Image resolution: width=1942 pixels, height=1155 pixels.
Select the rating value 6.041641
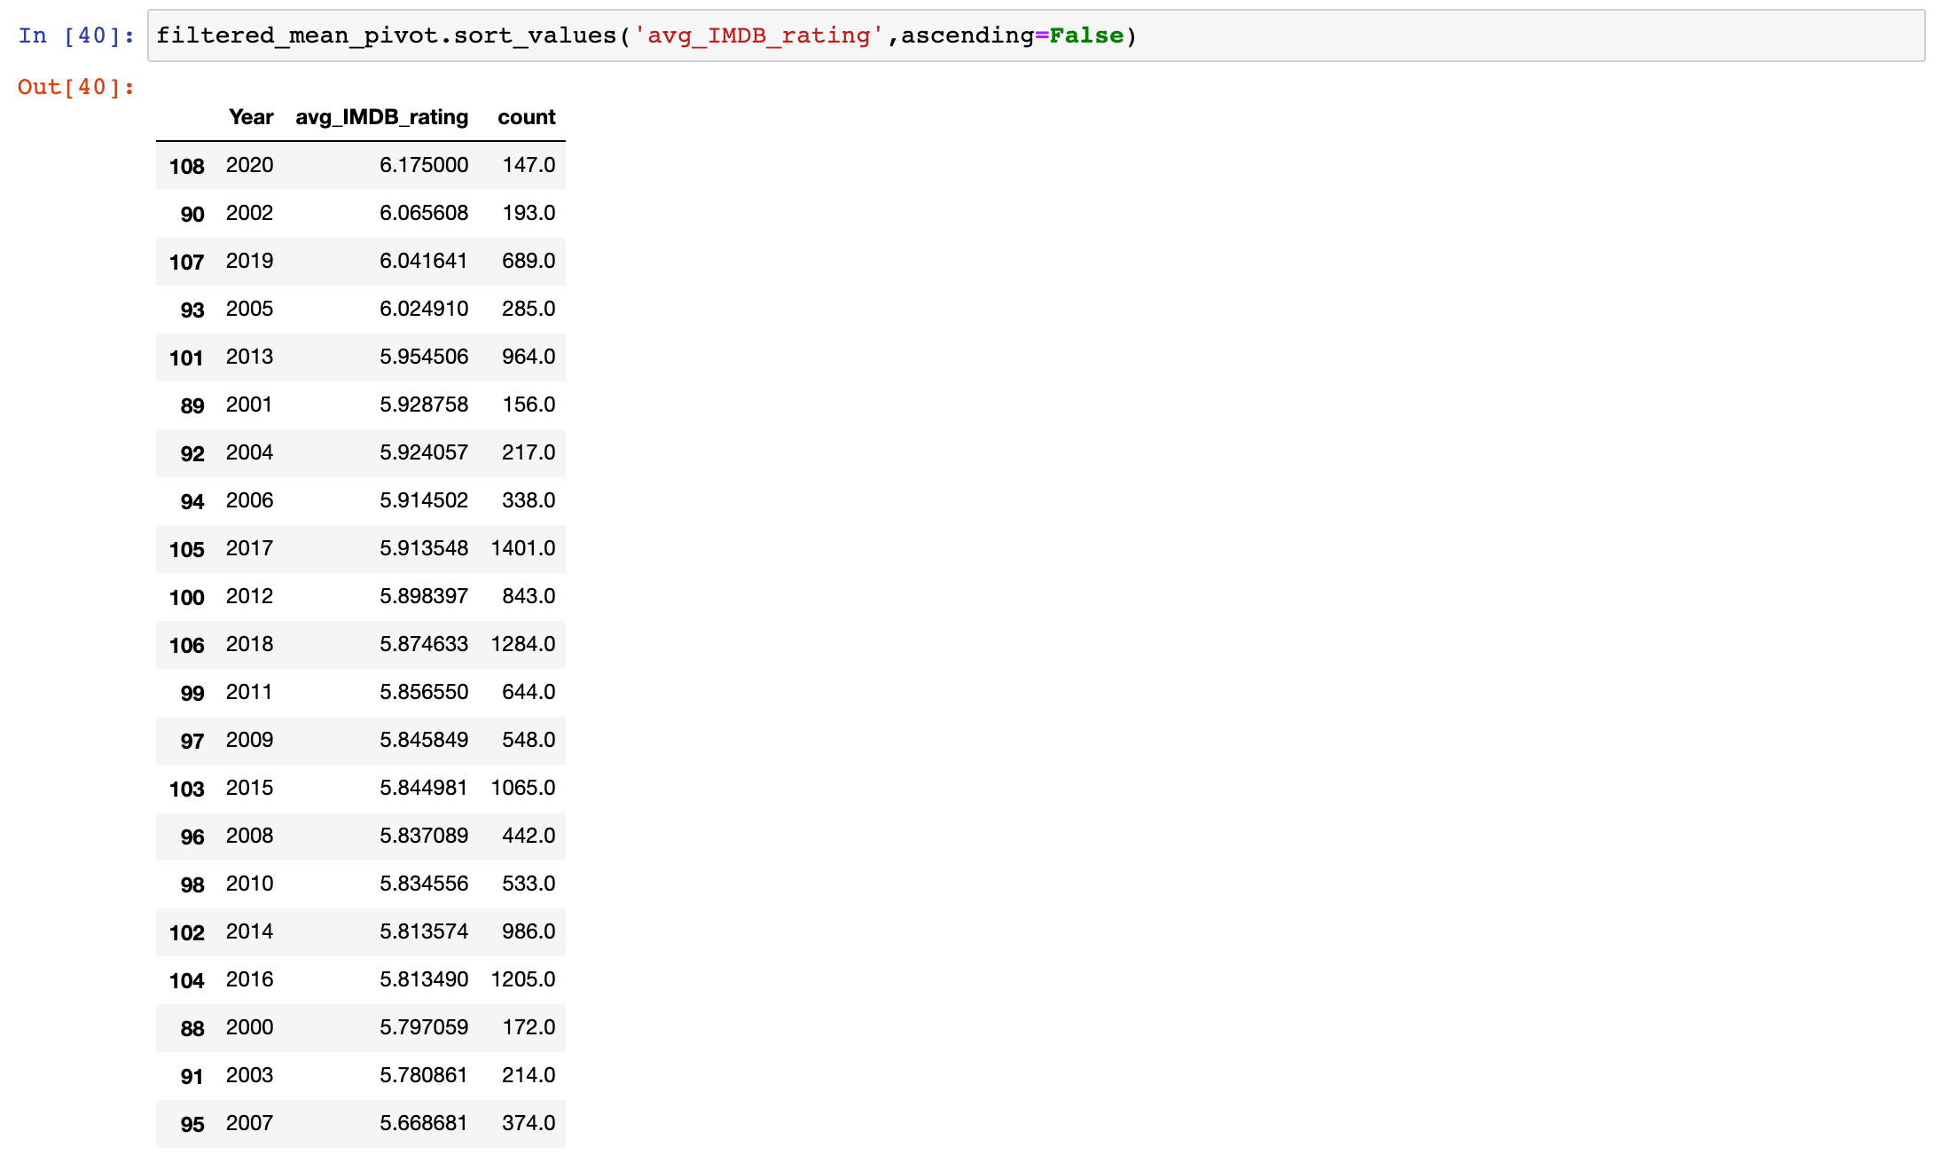(x=424, y=261)
